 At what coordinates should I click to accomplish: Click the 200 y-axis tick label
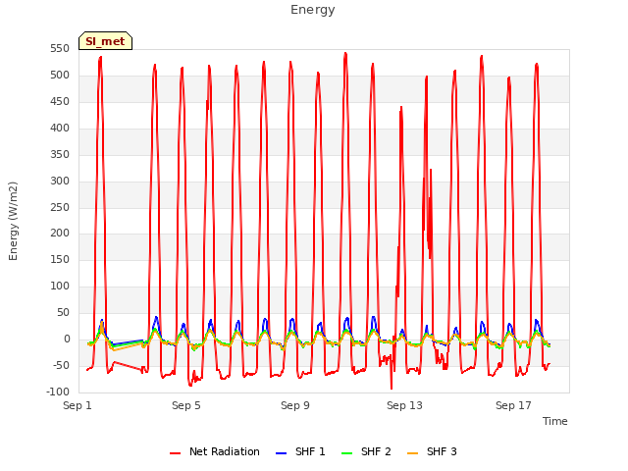[x=60, y=234]
